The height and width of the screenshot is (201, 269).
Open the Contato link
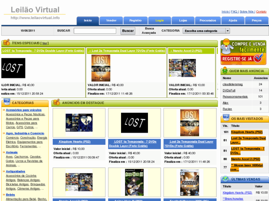click(261, 12)
